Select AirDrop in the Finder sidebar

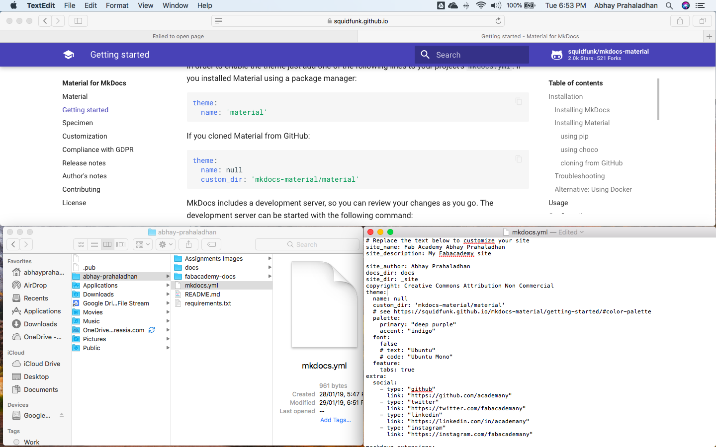coord(35,285)
